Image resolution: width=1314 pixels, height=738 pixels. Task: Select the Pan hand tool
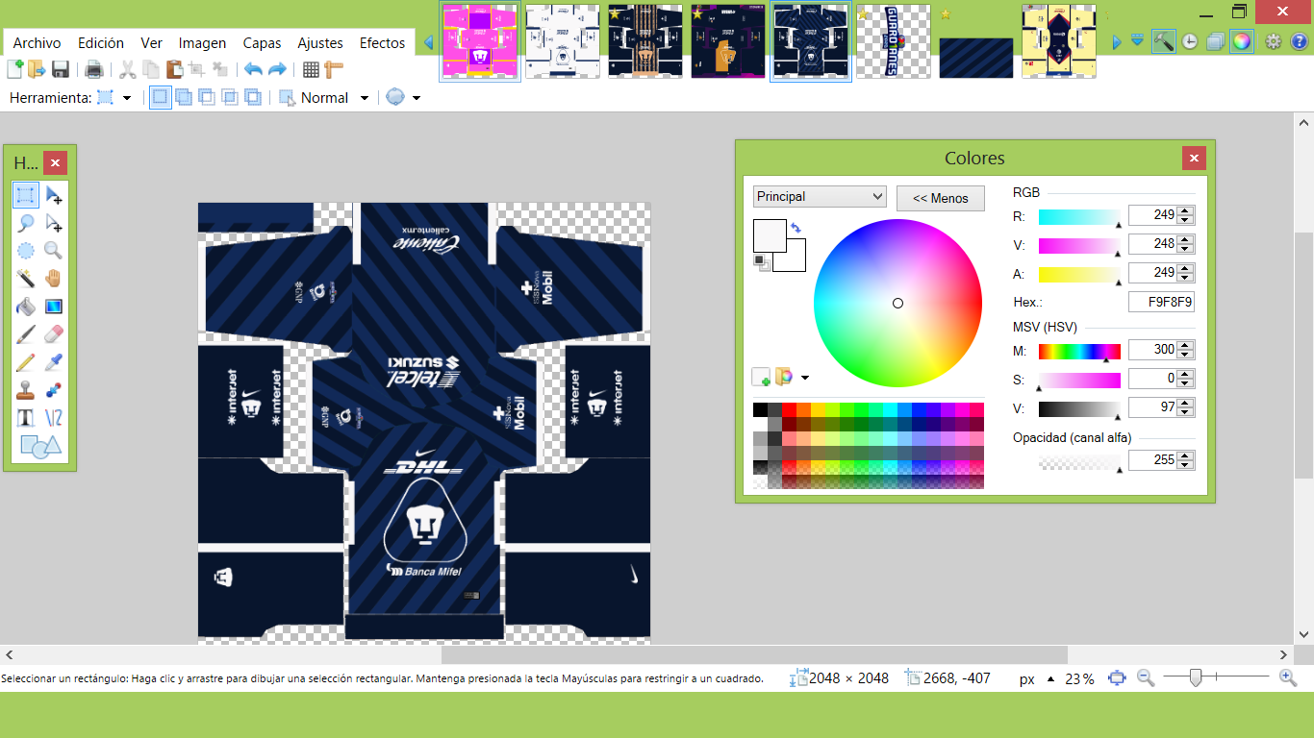click(54, 279)
